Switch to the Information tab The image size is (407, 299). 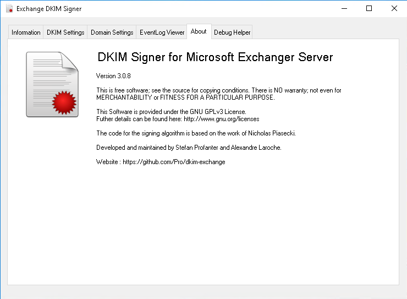[26, 32]
